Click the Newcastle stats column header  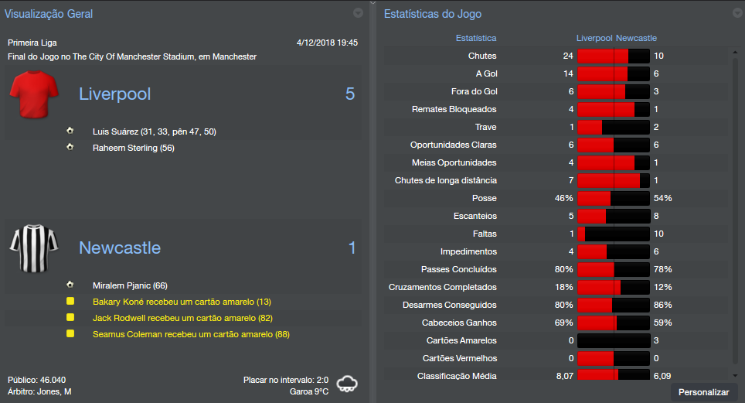pyautogui.click(x=636, y=38)
